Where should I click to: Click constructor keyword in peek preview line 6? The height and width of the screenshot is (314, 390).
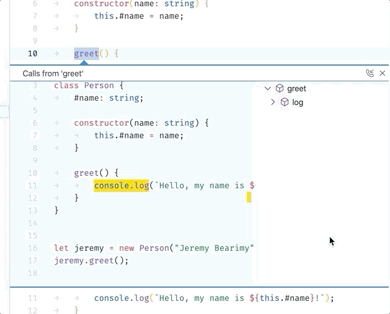coord(101,123)
